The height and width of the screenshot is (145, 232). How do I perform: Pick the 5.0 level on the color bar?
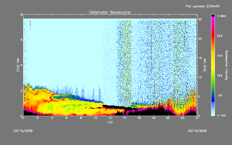click(220, 95)
